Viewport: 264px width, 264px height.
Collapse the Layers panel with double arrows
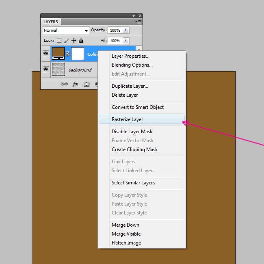tap(134, 15)
